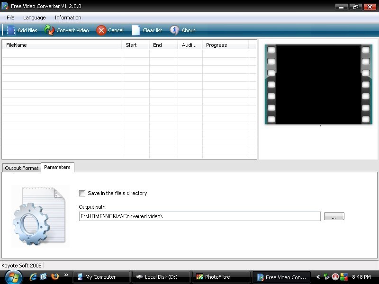379x284 pixels.
Task: Click Free Video Con... taskbar button
Action: tap(281, 277)
